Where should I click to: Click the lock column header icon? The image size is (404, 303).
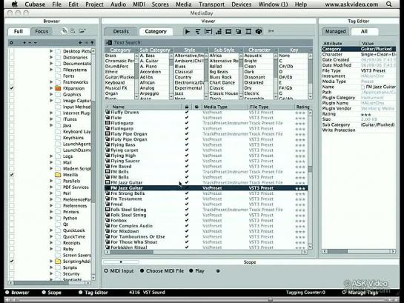187,107
